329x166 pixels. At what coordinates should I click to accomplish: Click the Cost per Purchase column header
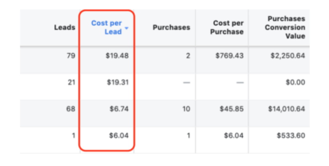click(x=228, y=28)
